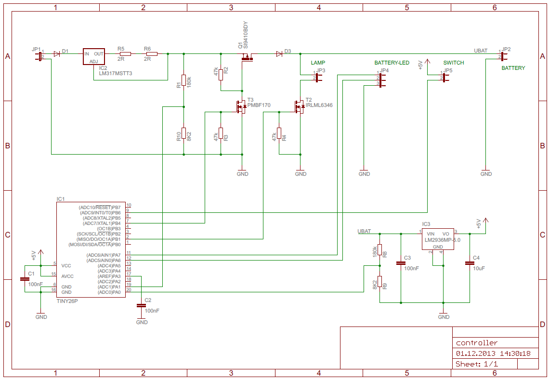Select capacitor C4 10uF
549x379 pixels.
pyautogui.click(x=469, y=263)
